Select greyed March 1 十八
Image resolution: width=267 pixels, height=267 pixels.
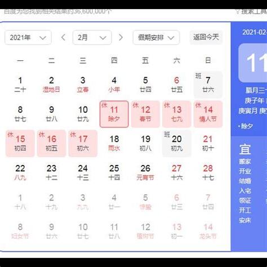tap(20, 202)
